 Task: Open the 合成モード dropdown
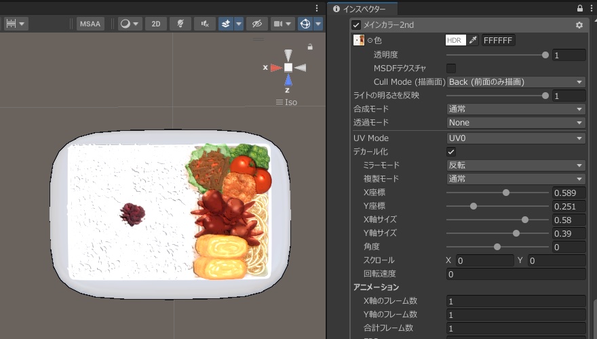pos(516,109)
